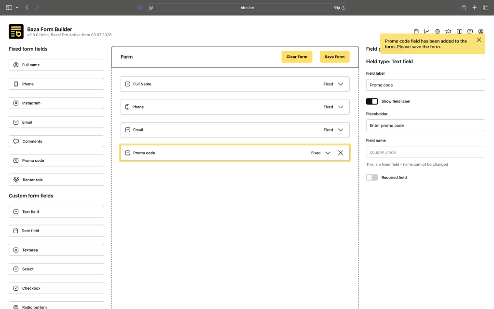
Task: Click the Full Name row's icon in form
Action: click(x=127, y=84)
